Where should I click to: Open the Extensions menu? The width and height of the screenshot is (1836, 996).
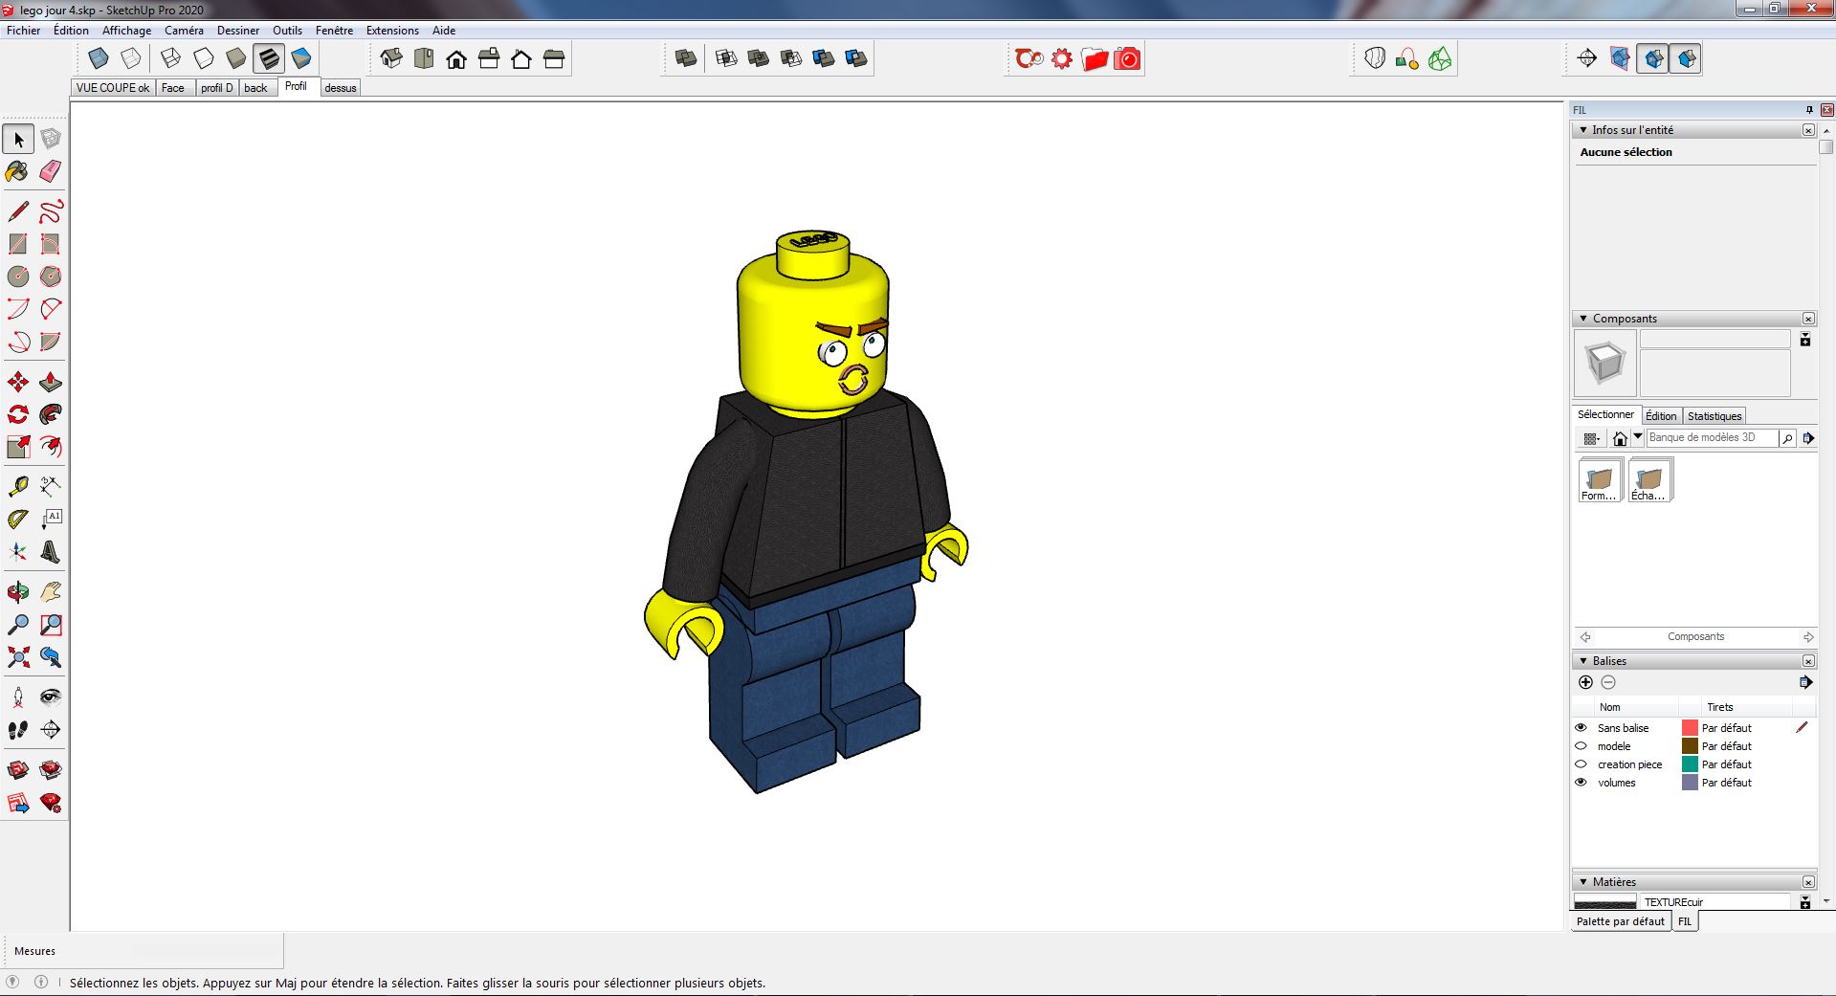392,31
